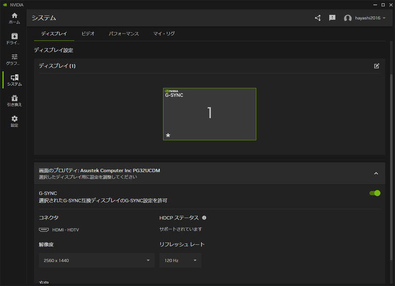
Task: Click the 解像度 label
Action: (46, 245)
